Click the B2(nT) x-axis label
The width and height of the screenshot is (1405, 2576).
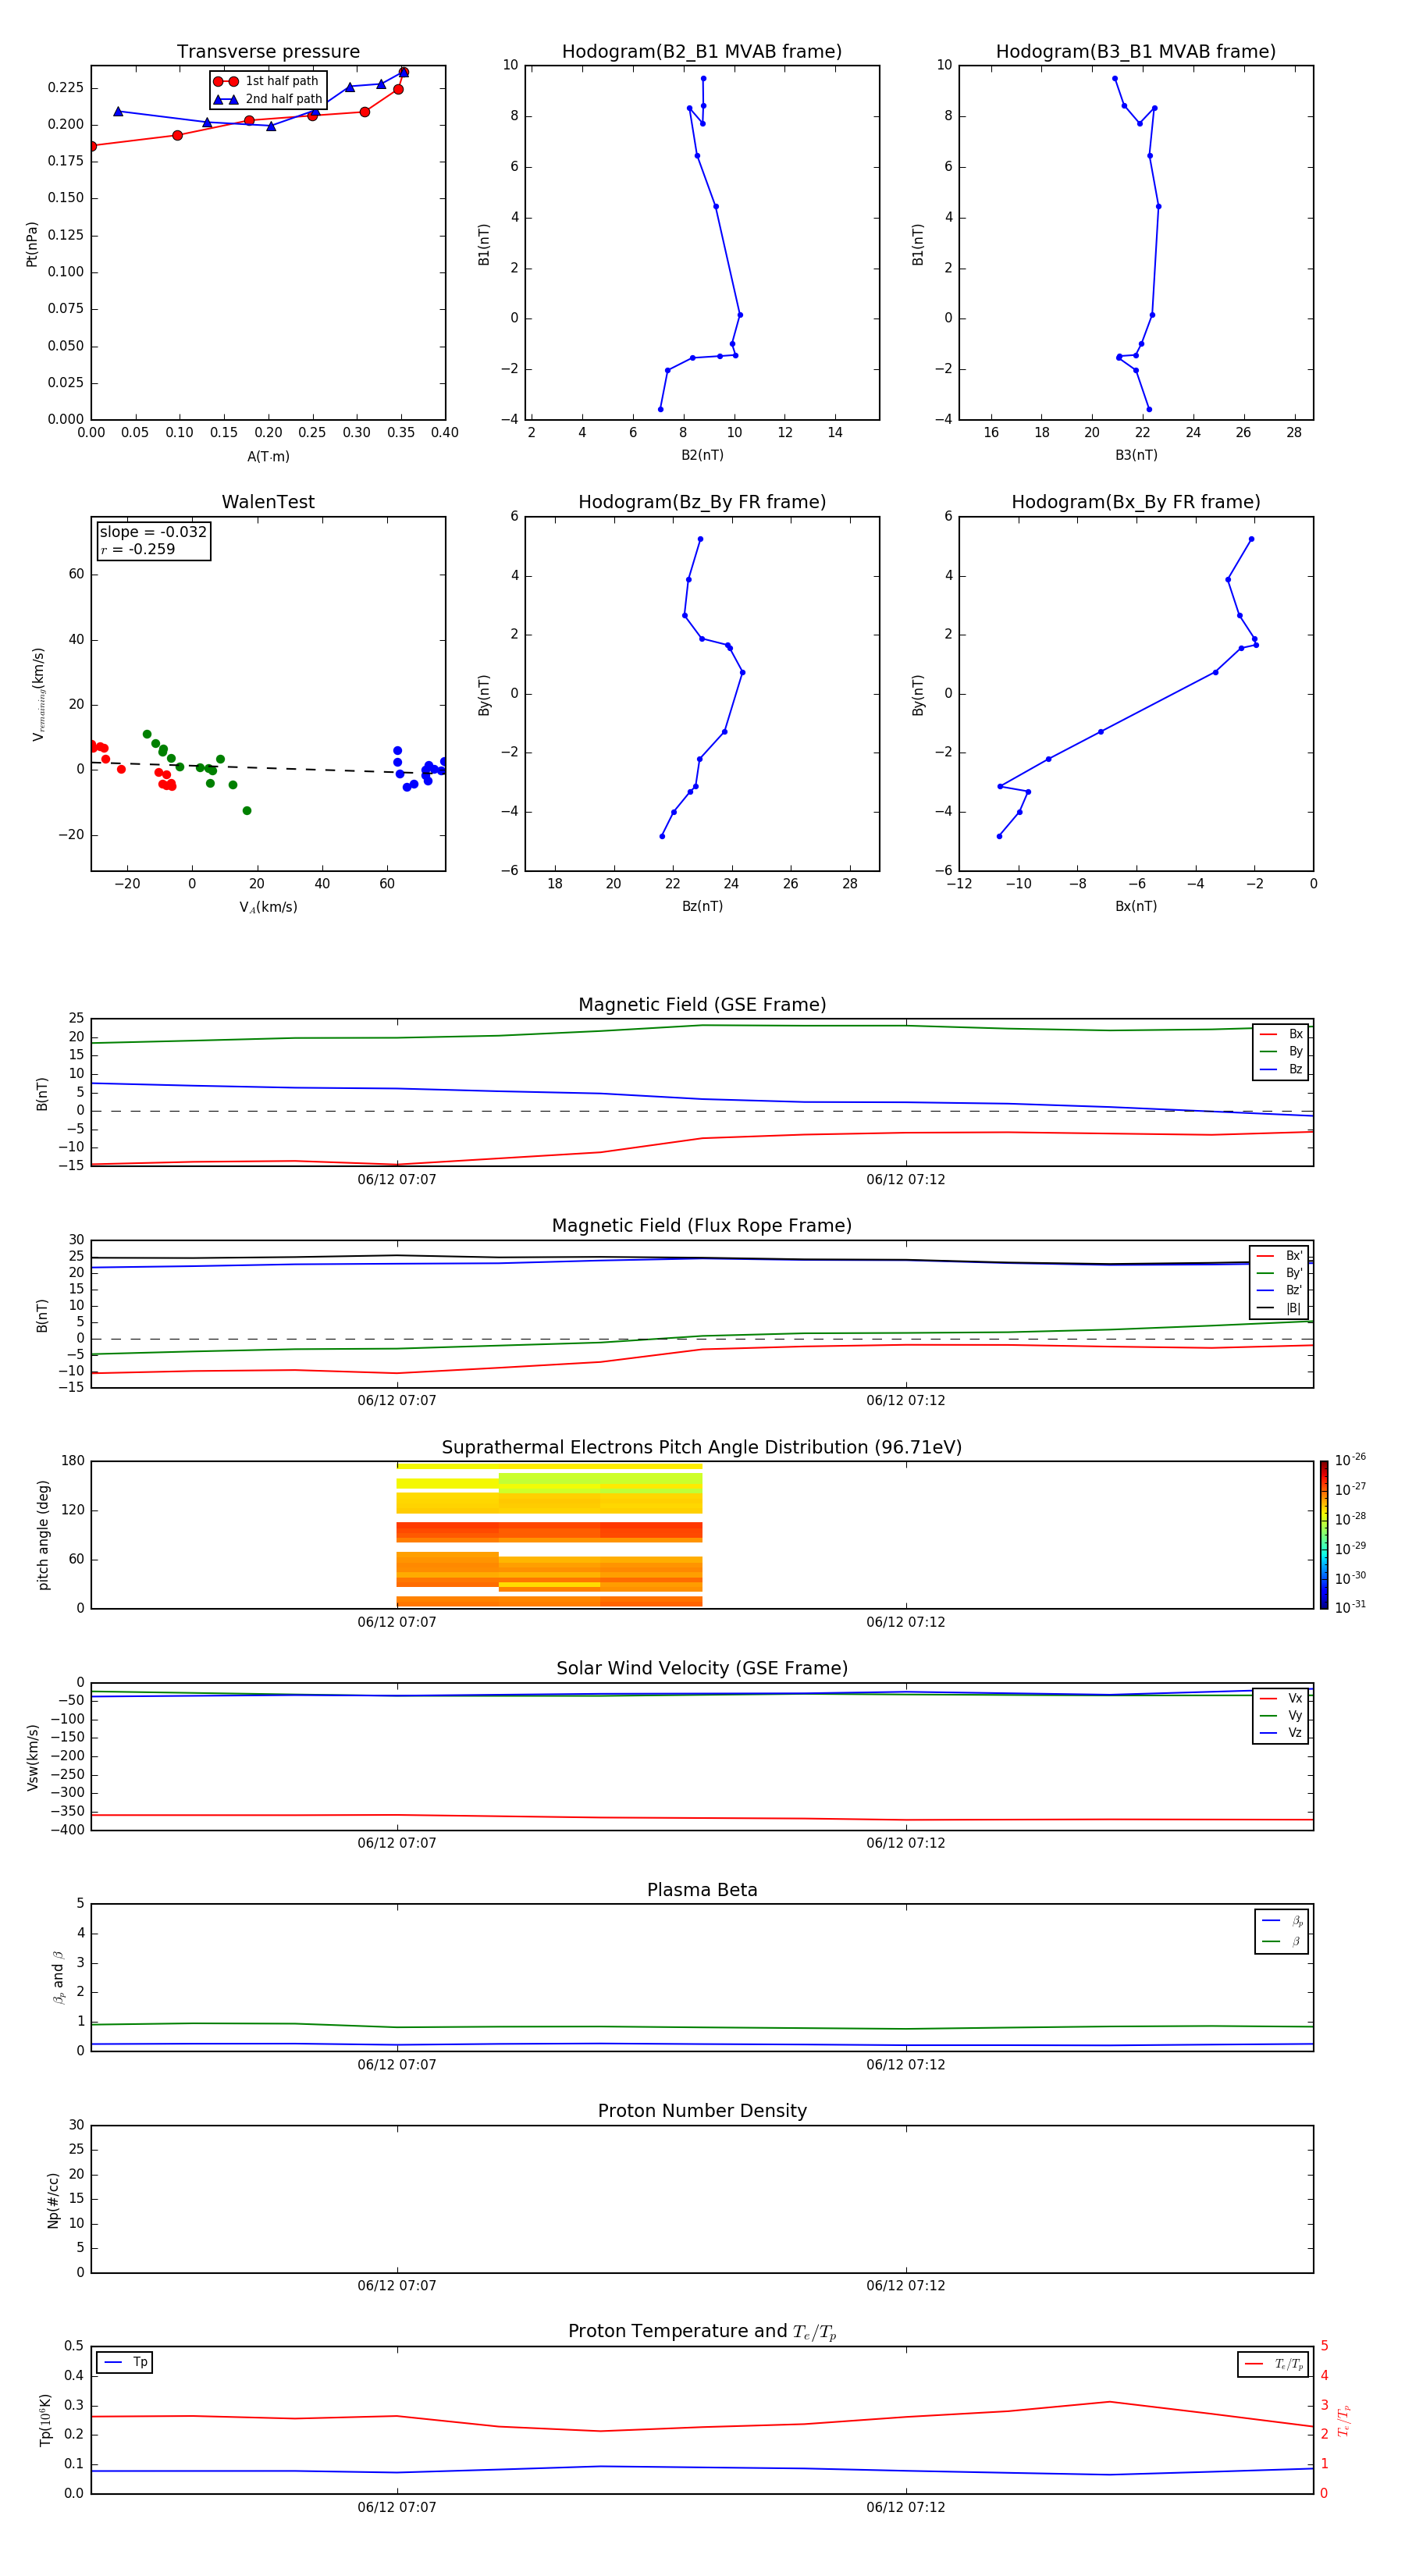pyautogui.click(x=702, y=455)
